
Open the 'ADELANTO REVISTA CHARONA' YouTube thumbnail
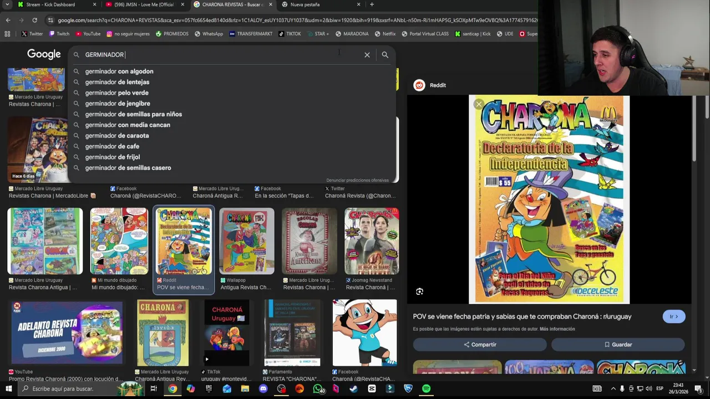[x=67, y=332]
